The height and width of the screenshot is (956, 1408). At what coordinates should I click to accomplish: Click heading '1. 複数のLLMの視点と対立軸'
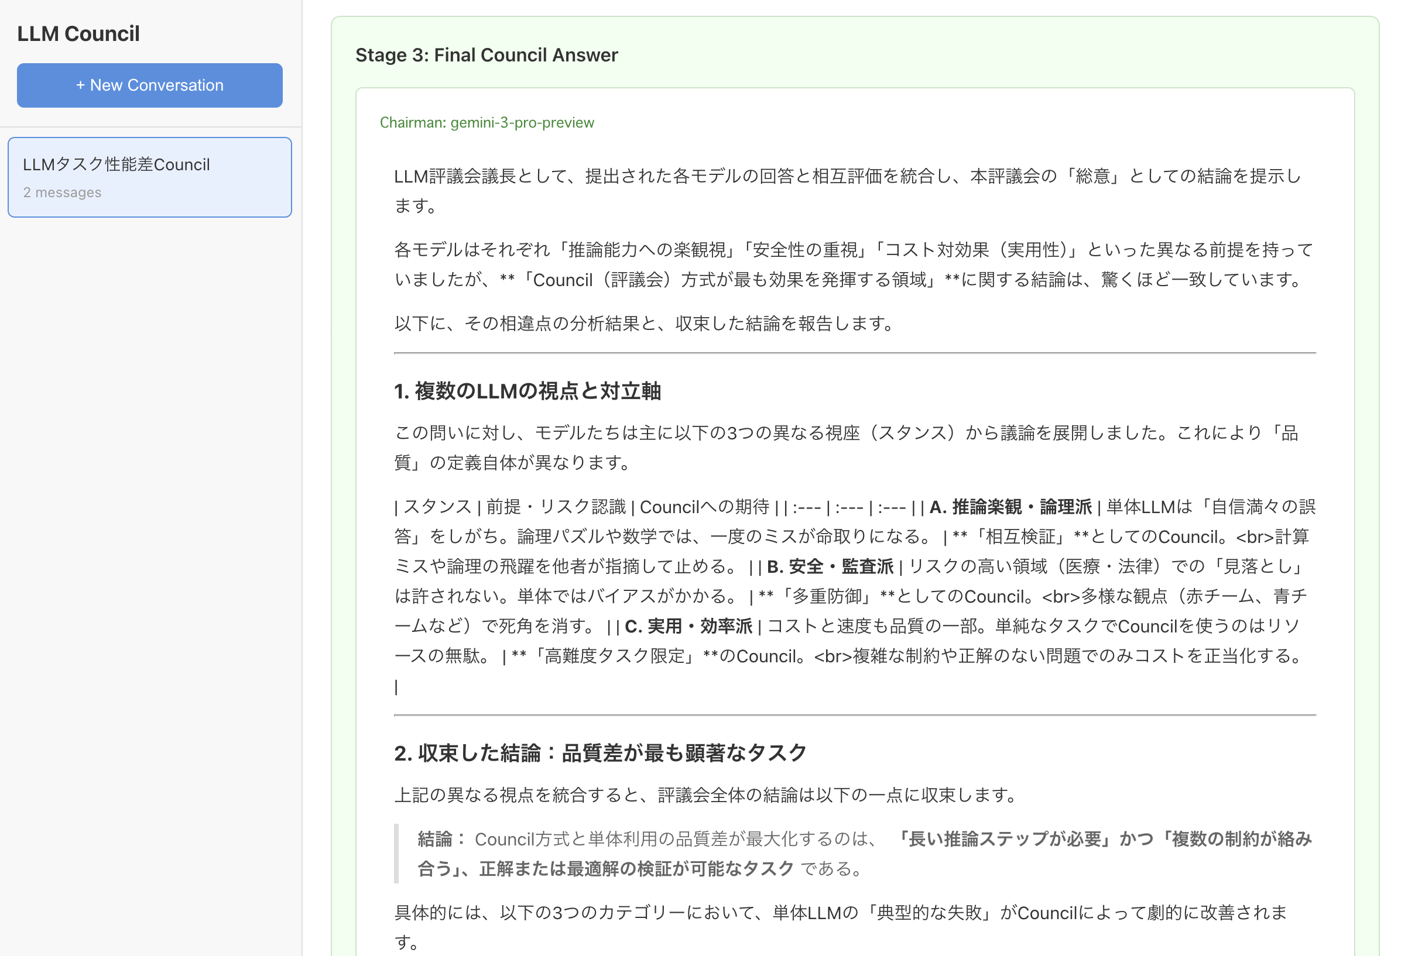tap(527, 391)
